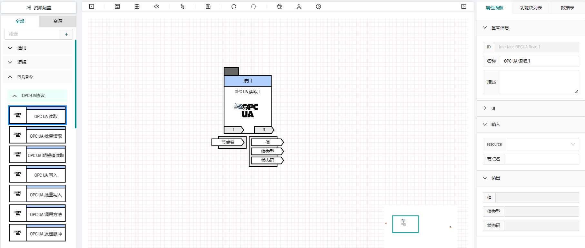The height and width of the screenshot is (248, 585).
Task: Collapse the PLC指令 category
Action: (37, 77)
